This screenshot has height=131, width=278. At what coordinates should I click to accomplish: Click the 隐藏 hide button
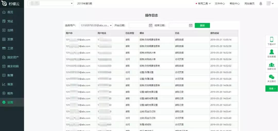(272, 89)
